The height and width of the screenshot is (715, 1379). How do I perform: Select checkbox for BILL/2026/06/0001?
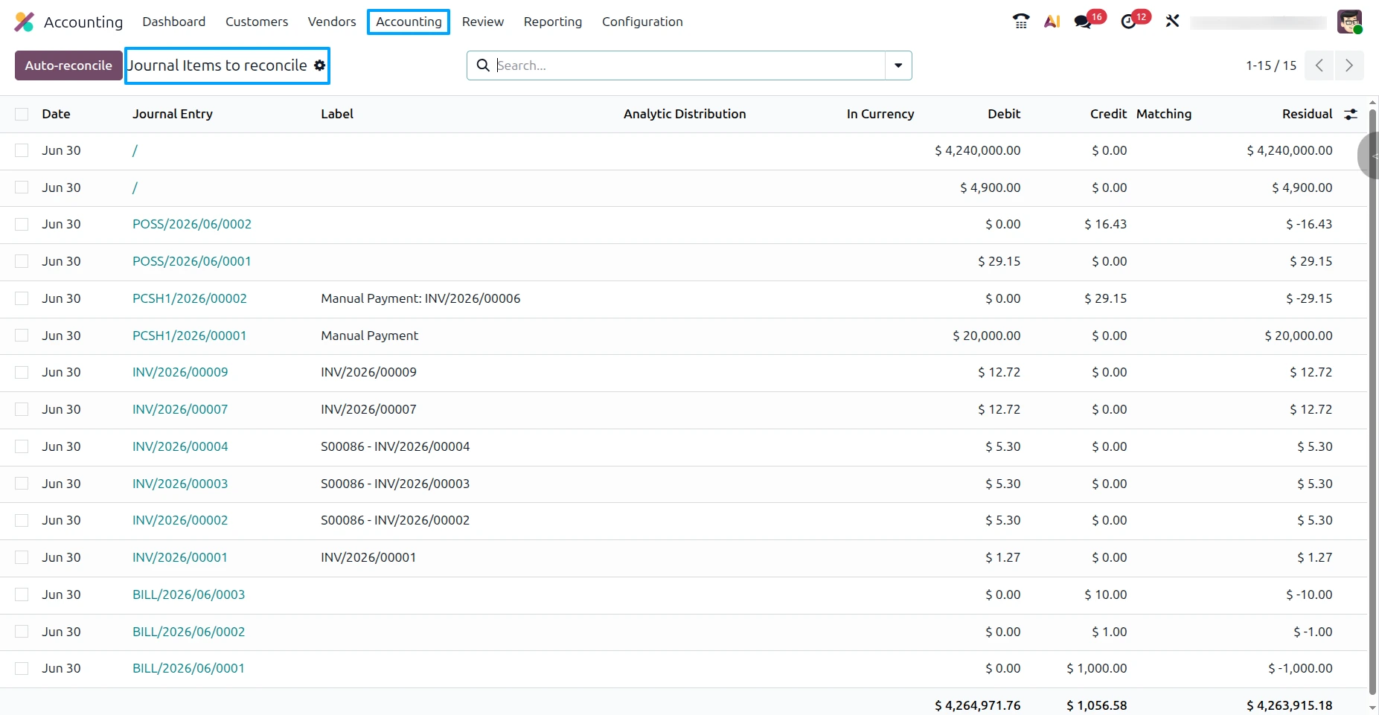click(22, 668)
